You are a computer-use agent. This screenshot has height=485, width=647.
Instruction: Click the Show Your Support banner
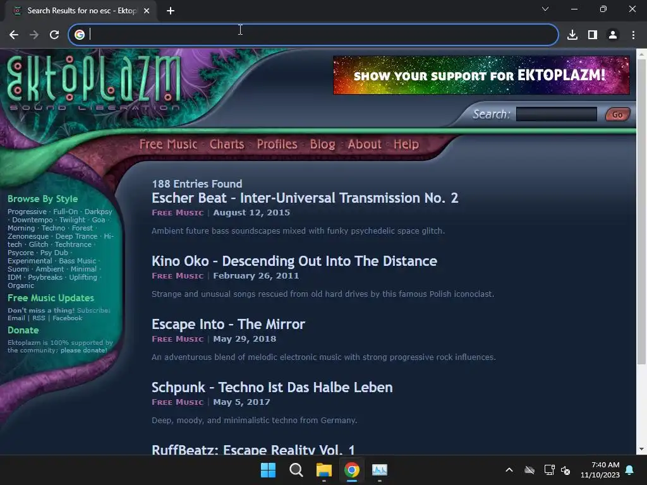(481, 75)
